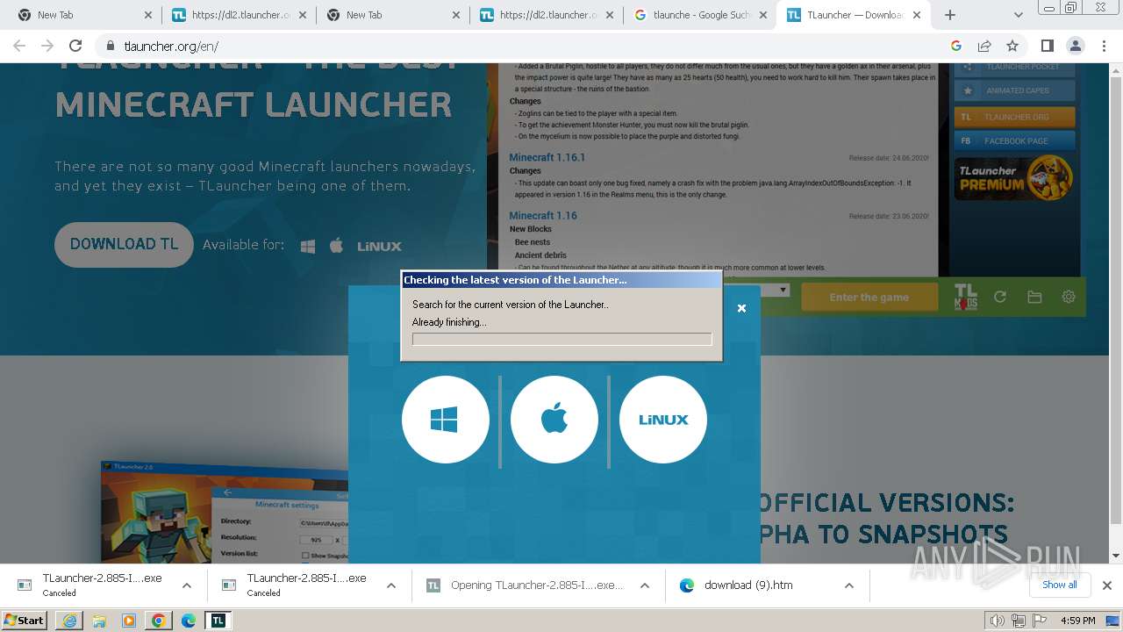The width and height of the screenshot is (1123, 632).
Task: Open the TLAUNCHER.ORG sidebar link
Action: tap(1014, 117)
